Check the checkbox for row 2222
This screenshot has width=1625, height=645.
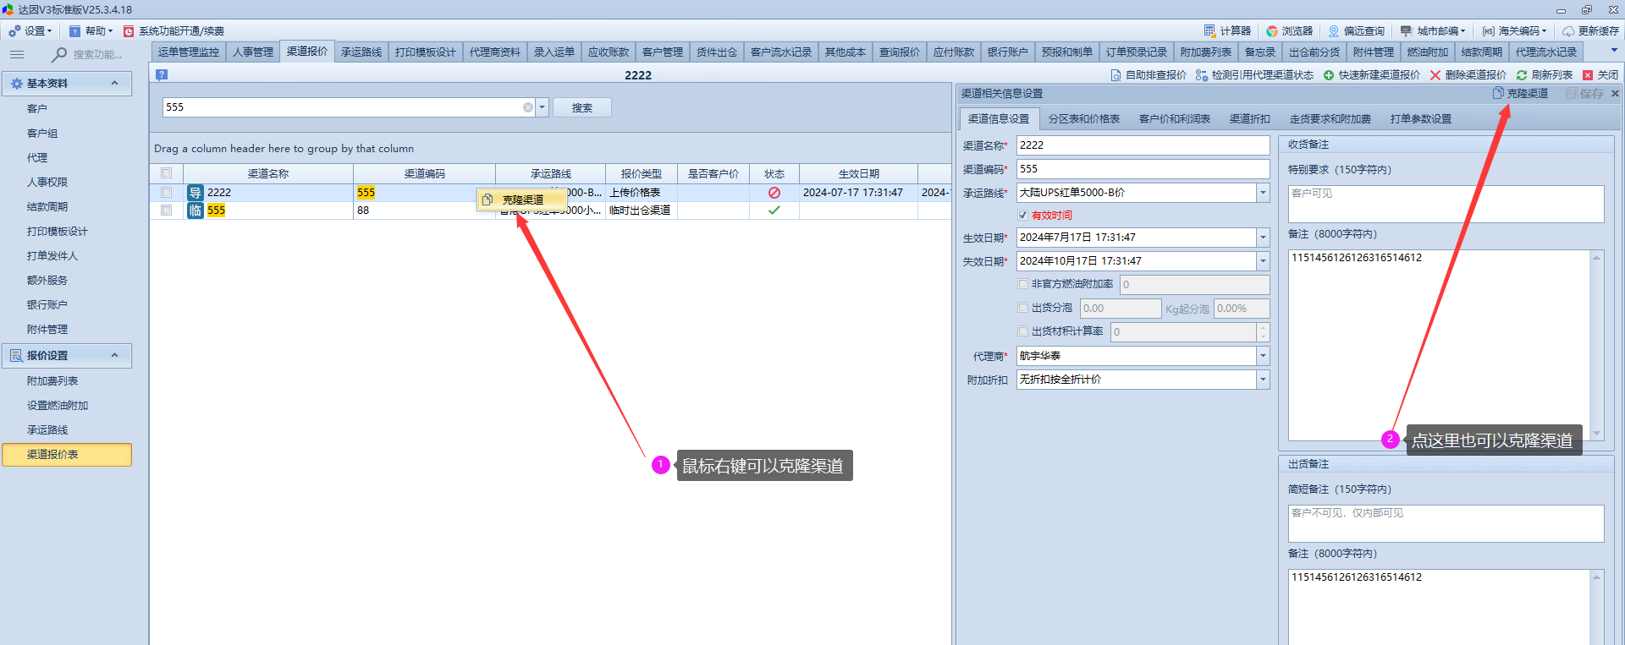click(x=167, y=193)
